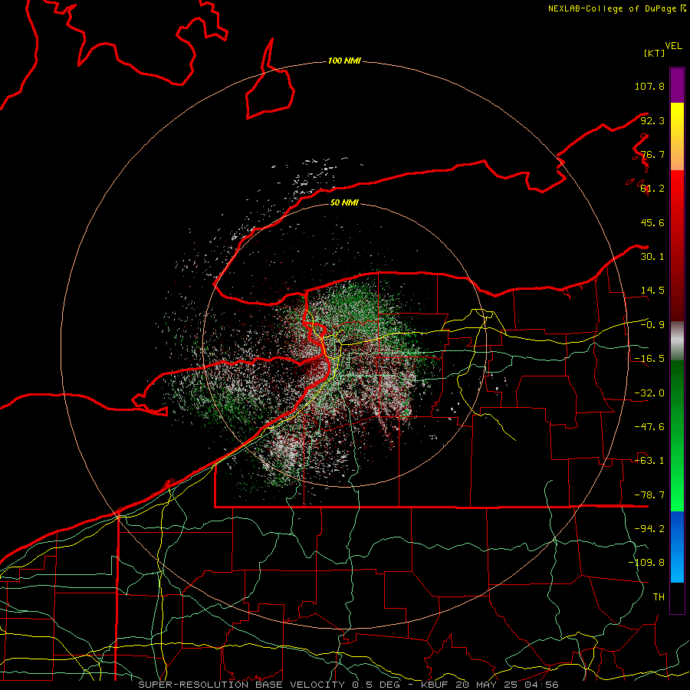Click the -16.5 velocity scale value

649,359
